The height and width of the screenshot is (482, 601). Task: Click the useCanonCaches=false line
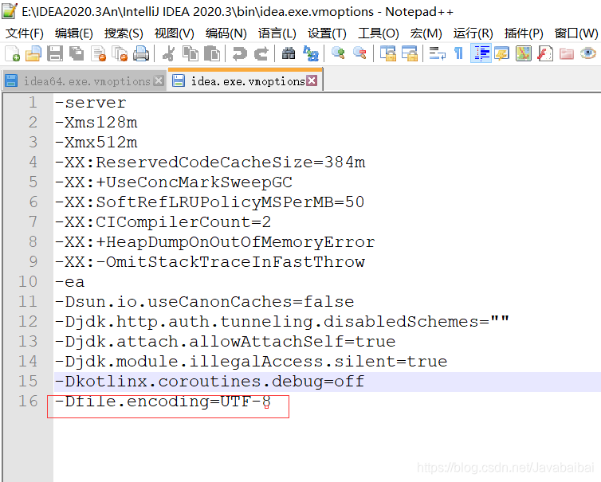click(x=205, y=302)
